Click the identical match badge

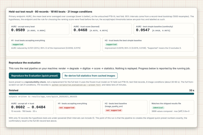point(158,108)
